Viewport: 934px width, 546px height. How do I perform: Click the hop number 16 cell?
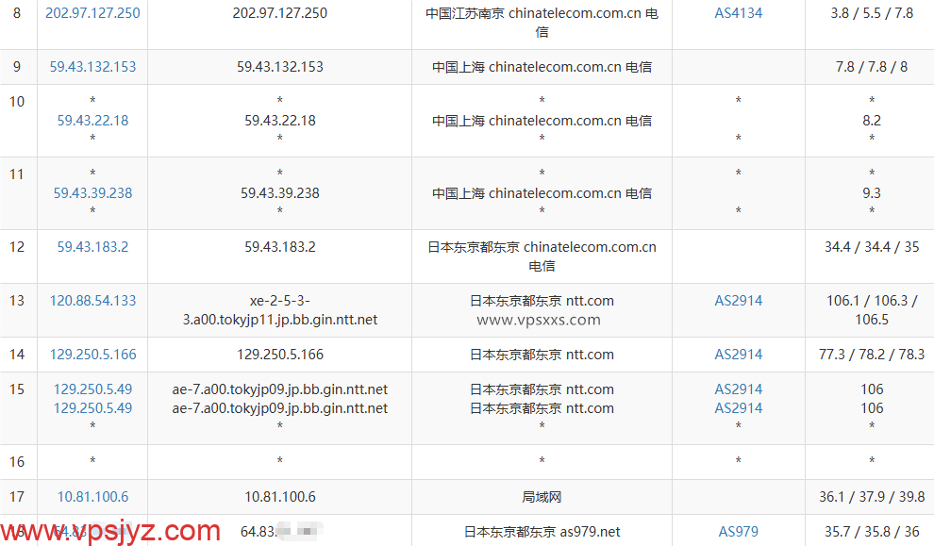[x=17, y=461]
